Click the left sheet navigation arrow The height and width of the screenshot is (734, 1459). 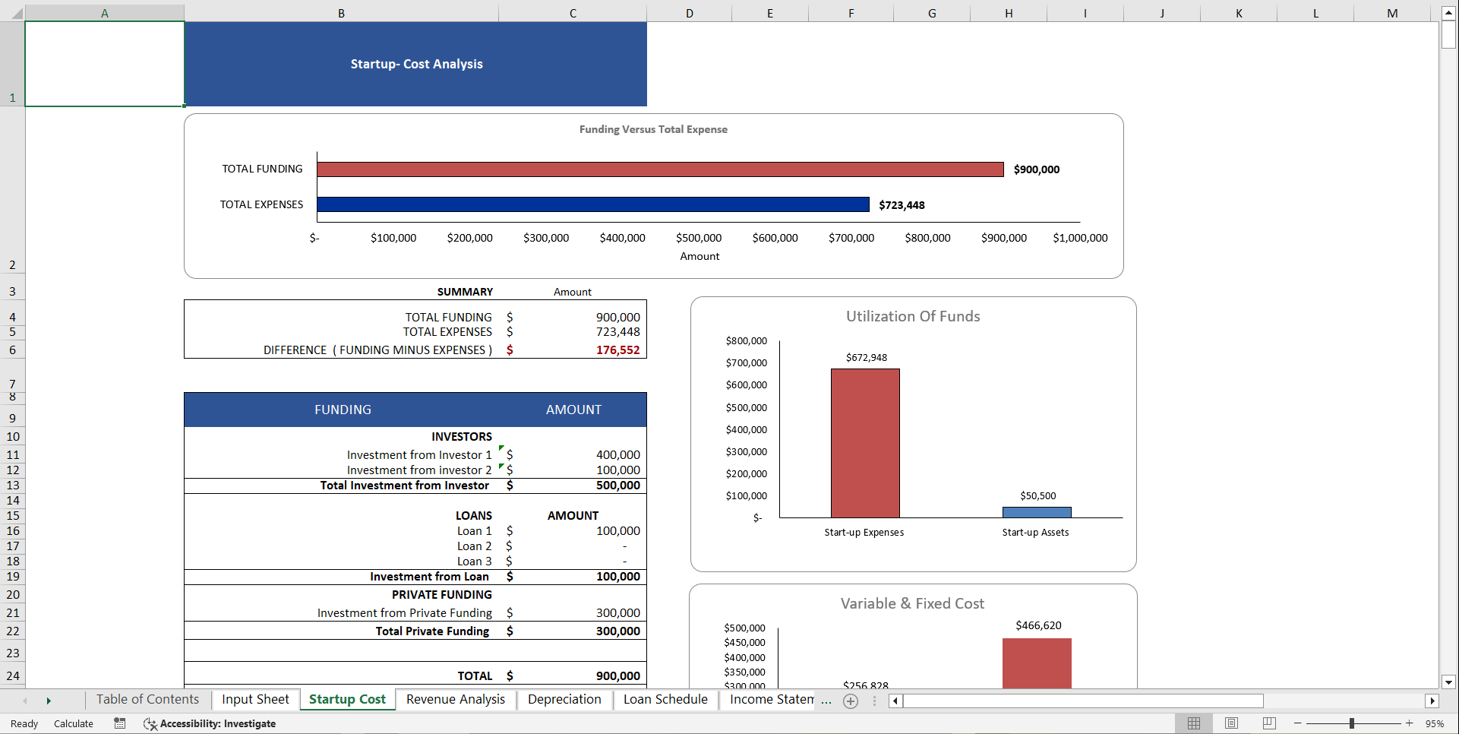pyautogui.click(x=25, y=701)
